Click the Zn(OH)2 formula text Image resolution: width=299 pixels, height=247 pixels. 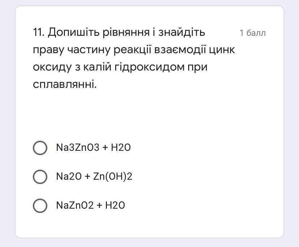[113, 176]
